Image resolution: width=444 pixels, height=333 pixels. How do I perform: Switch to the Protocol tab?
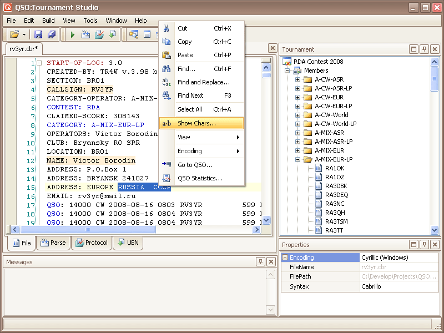pyautogui.click(x=92, y=243)
